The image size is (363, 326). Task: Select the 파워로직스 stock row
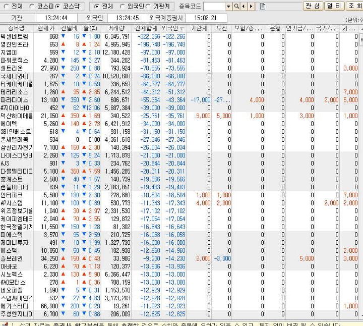pyautogui.click(x=179, y=61)
